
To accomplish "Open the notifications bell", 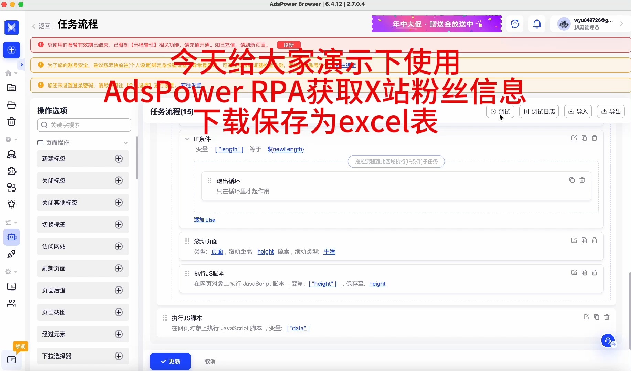I will tap(537, 24).
